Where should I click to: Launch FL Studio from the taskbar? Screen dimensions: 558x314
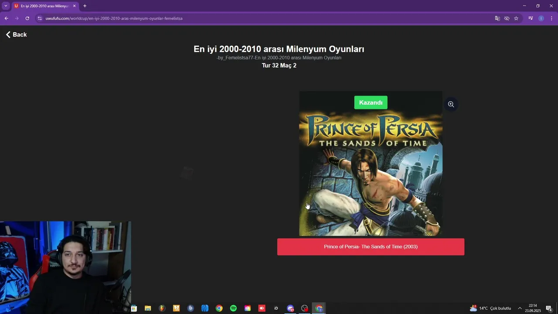pos(162,308)
